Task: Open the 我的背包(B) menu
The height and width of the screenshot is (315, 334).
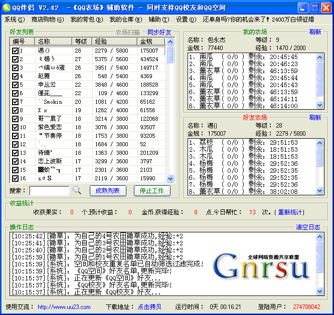Action: tap(87, 20)
